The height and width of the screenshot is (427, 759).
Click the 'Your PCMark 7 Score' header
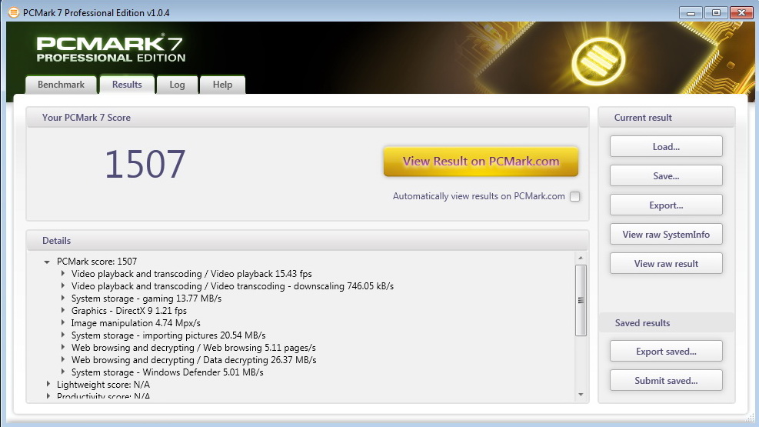[x=86, y=118]
